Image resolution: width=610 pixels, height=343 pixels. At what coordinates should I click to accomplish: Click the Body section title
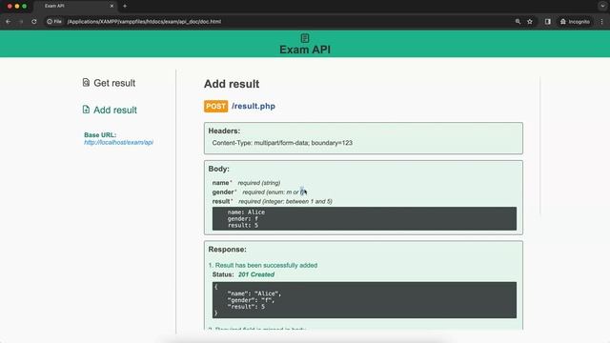(x=218, y=169)
